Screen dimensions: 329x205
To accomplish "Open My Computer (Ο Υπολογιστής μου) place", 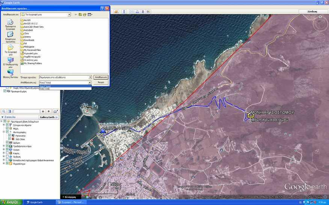I will tap(10, 63).
